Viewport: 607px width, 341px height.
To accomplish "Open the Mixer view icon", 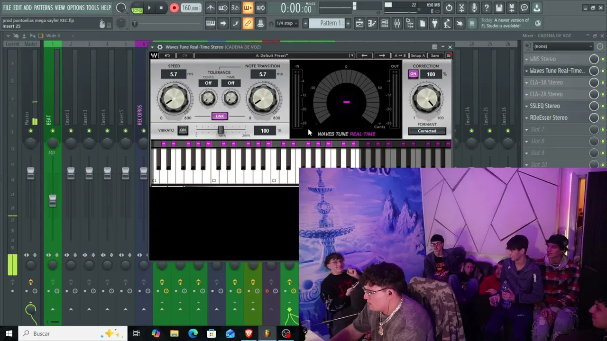I will (x=397, y=23).
